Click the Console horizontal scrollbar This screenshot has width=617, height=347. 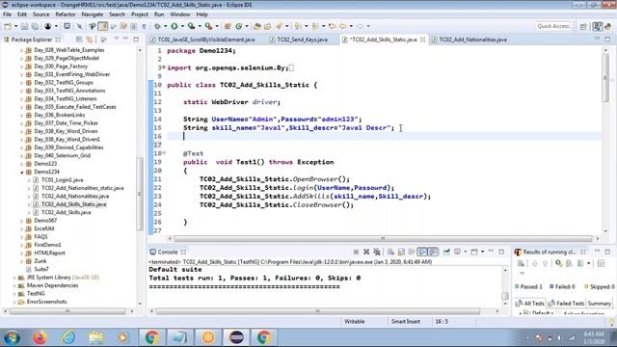point(318,311)
